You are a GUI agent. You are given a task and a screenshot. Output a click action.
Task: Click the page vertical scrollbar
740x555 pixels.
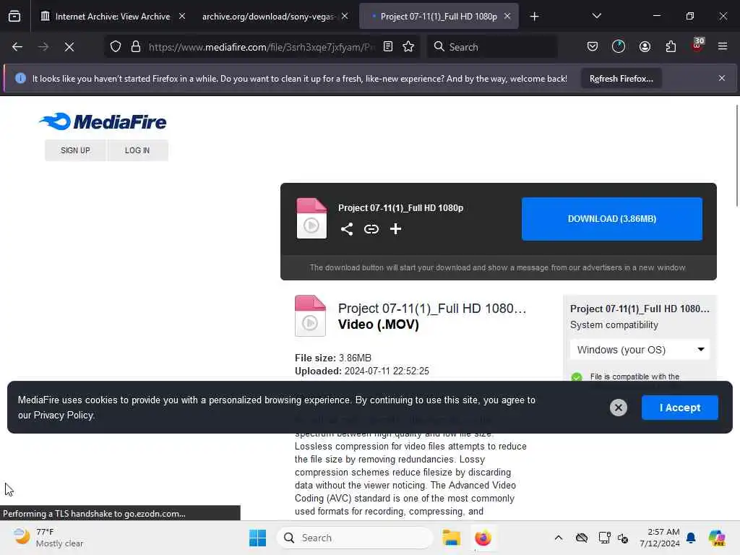pos(736,156)
